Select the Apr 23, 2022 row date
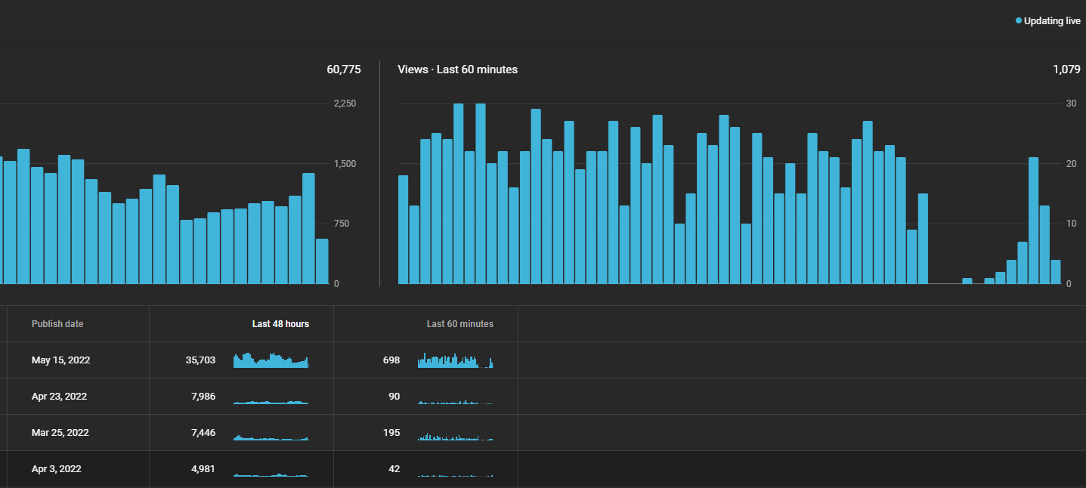 pyautogui.click(x=59, y=397)
